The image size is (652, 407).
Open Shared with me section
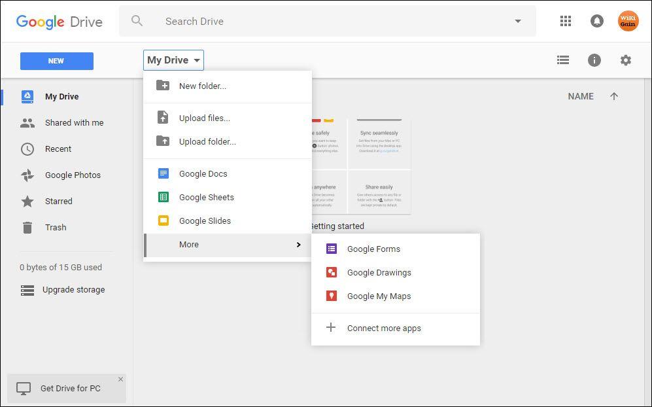point(75,123)
